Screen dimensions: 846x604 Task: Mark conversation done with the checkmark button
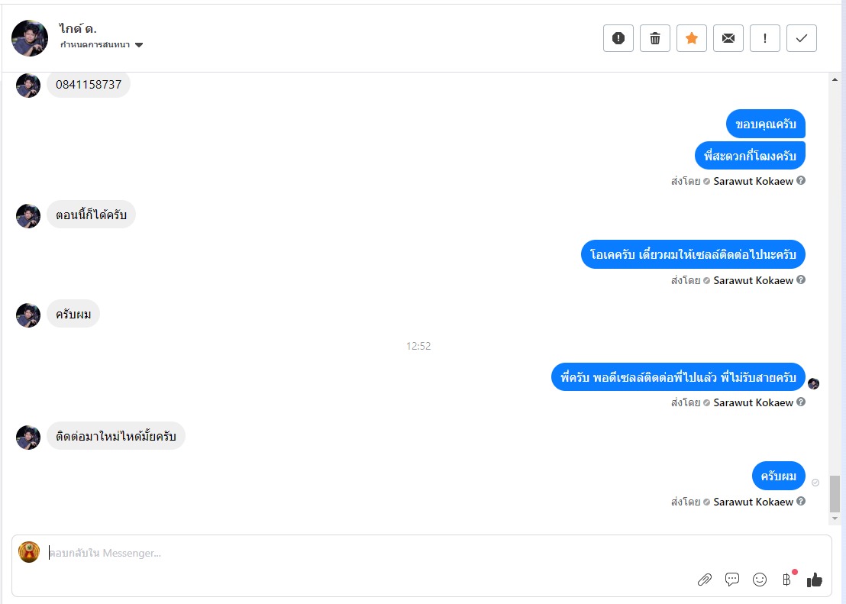(802, 38)
